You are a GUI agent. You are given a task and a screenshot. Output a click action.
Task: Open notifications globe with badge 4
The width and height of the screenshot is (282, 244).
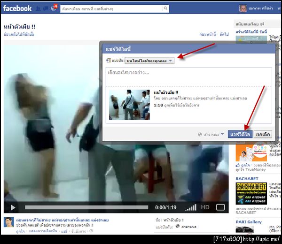click(54, 8)
